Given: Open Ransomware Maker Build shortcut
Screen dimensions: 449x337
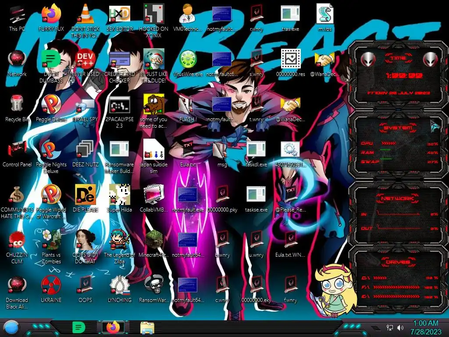Looking at the screenshot, I should 119,157.
